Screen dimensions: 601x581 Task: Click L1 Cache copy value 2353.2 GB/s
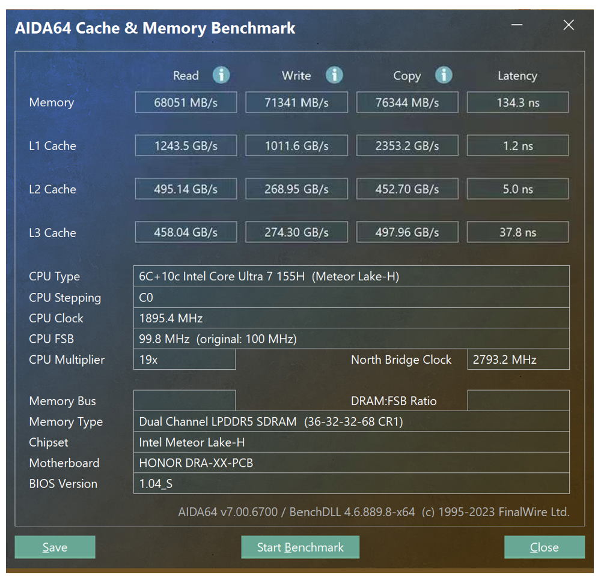pyautogui.click(x=407, y=145)
